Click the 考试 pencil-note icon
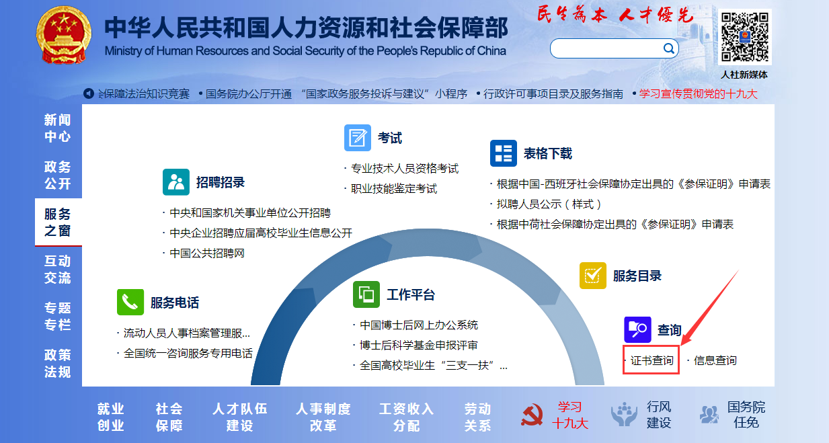The image size is (829, 443). pos(357,138)
